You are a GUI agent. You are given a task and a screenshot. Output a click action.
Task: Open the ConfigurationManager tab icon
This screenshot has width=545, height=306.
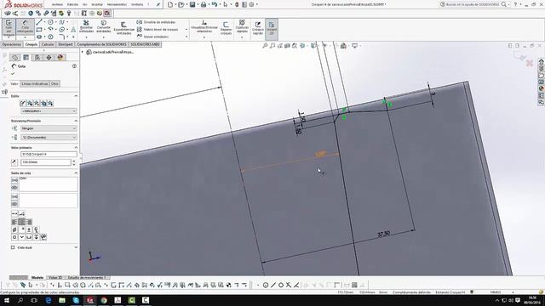coord(37,57)
